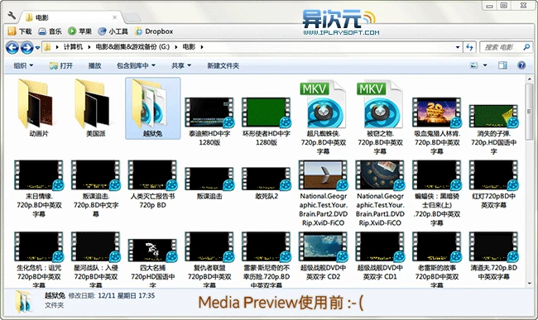Toggle the preview pane button
Image resolution: width=538 pixels, height=320 pixels.
point(502,65)
